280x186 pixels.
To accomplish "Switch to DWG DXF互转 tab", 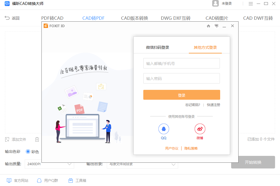I will point(176,18).
